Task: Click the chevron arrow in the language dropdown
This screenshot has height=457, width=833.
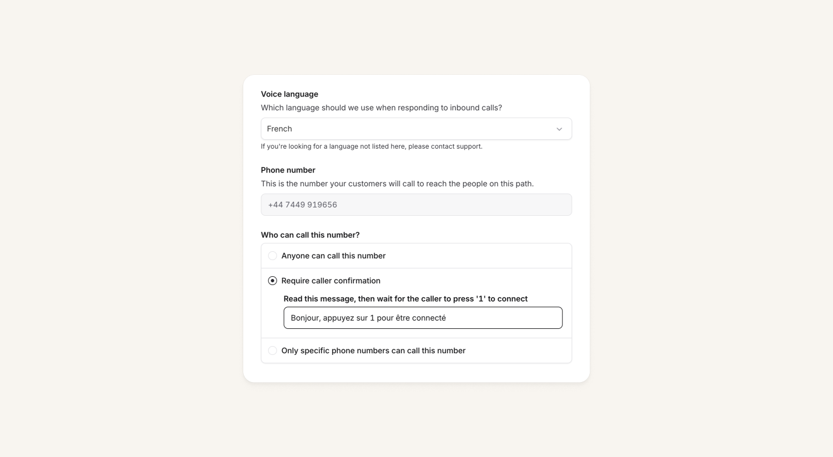Action: pos(559,129)
